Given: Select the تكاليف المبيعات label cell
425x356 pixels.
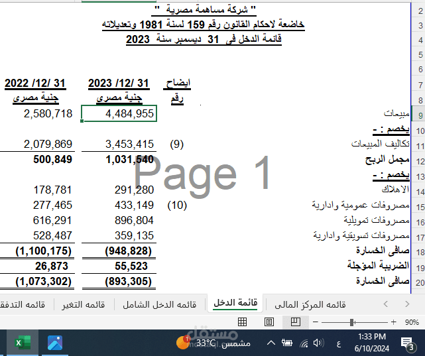Looking at the screenshot, I should point(381,144).
